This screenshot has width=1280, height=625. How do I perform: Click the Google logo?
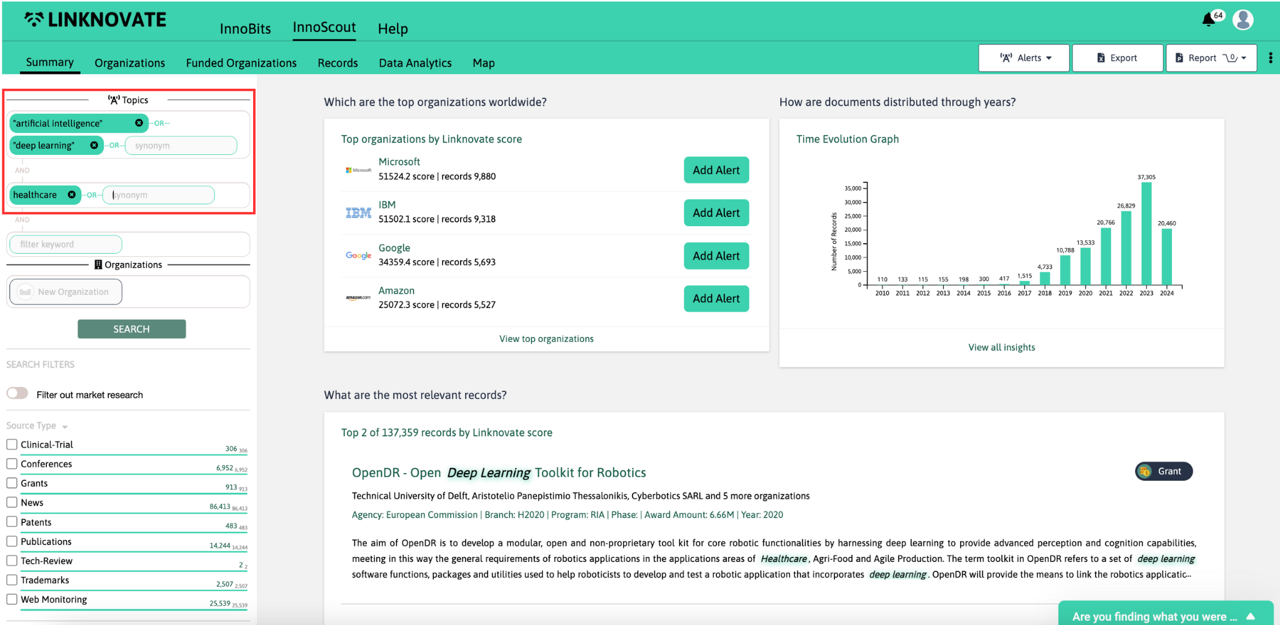click(x=358, y=256)
